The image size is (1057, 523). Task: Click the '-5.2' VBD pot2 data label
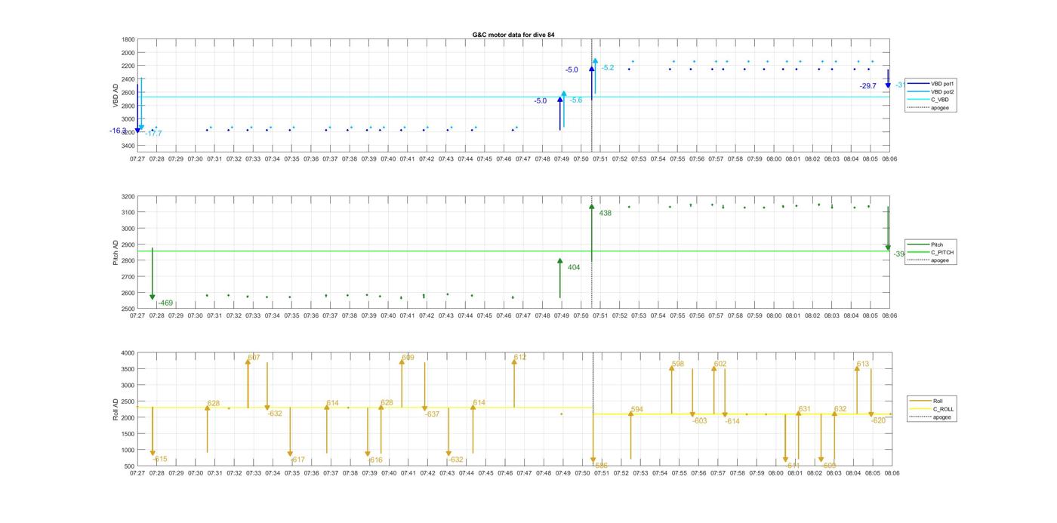(607, 68)
